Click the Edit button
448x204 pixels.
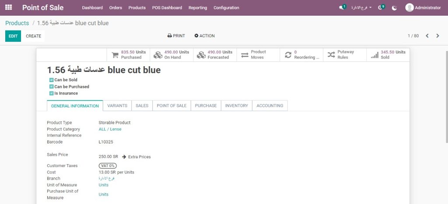pos(13,36)
